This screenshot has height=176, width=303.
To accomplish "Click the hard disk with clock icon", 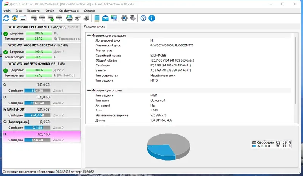I will click(42, 19).
